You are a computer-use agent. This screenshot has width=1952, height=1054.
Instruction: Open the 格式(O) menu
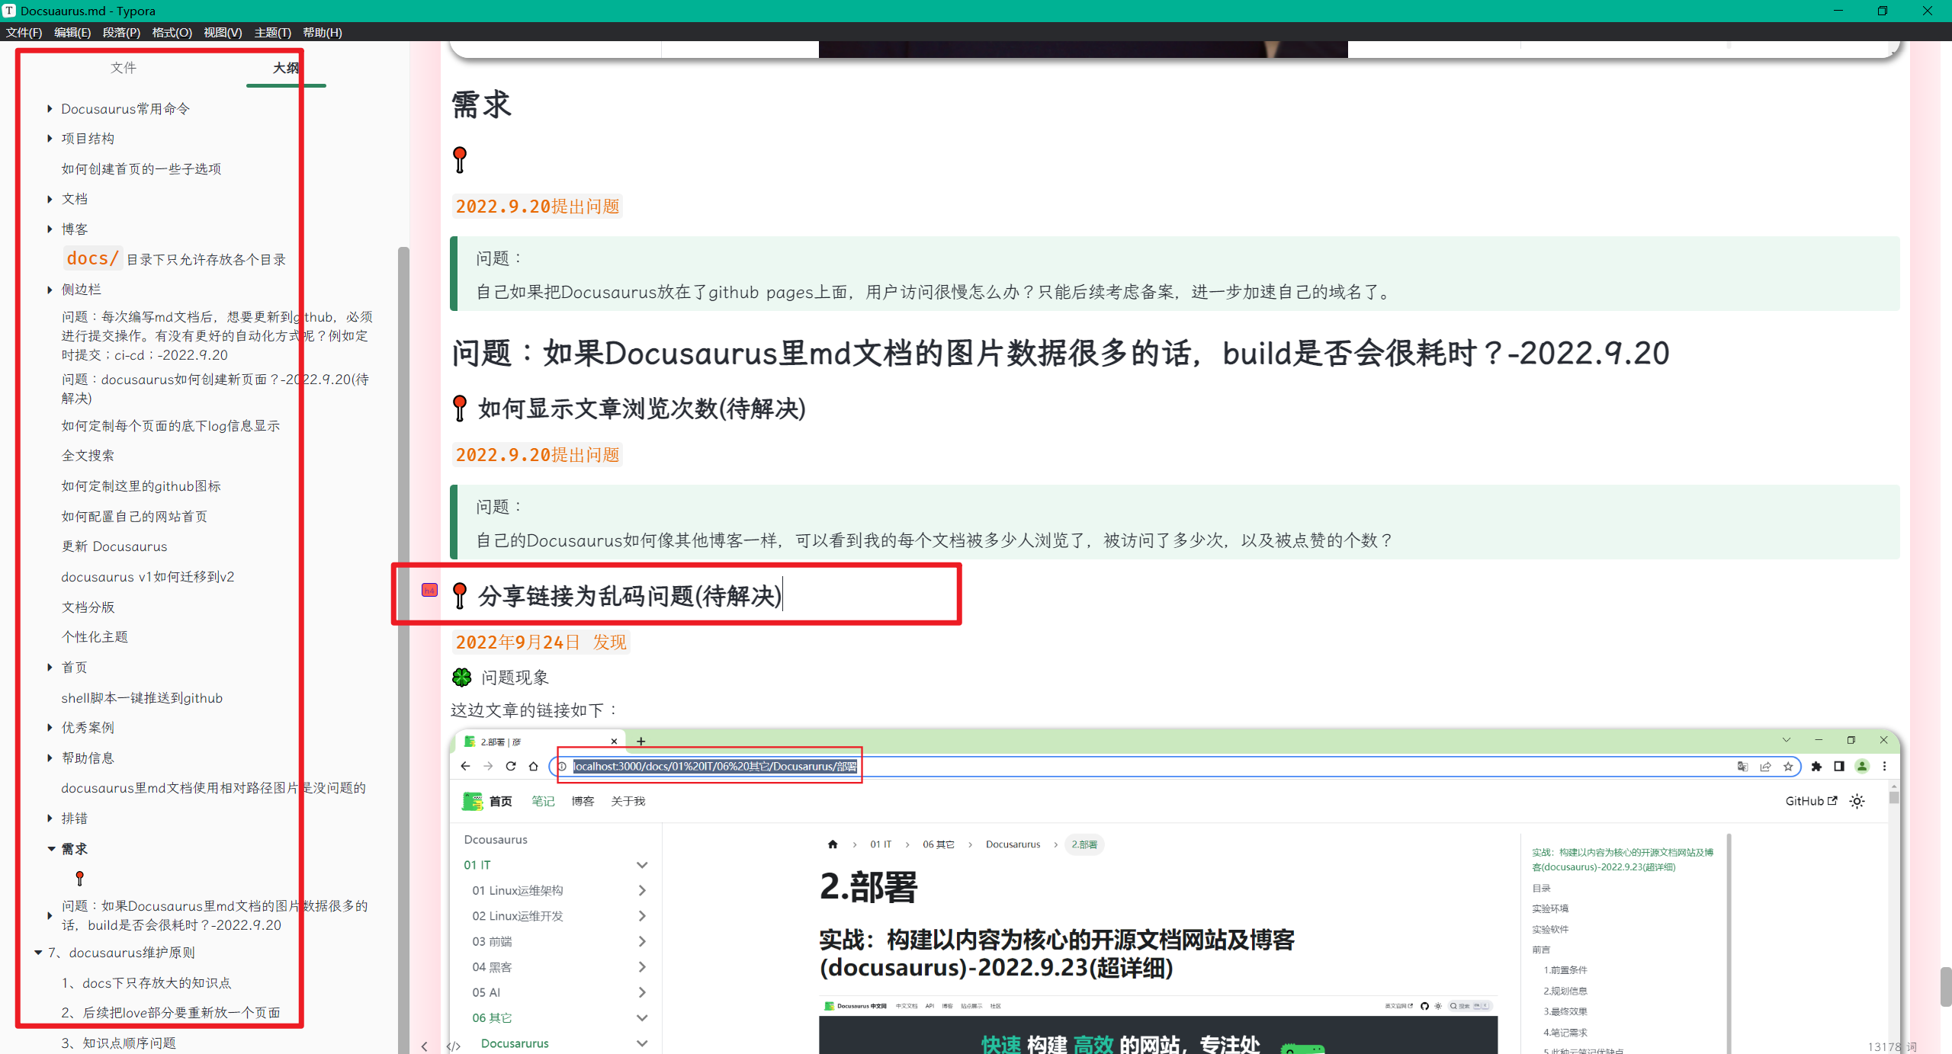tap(172, 32)
